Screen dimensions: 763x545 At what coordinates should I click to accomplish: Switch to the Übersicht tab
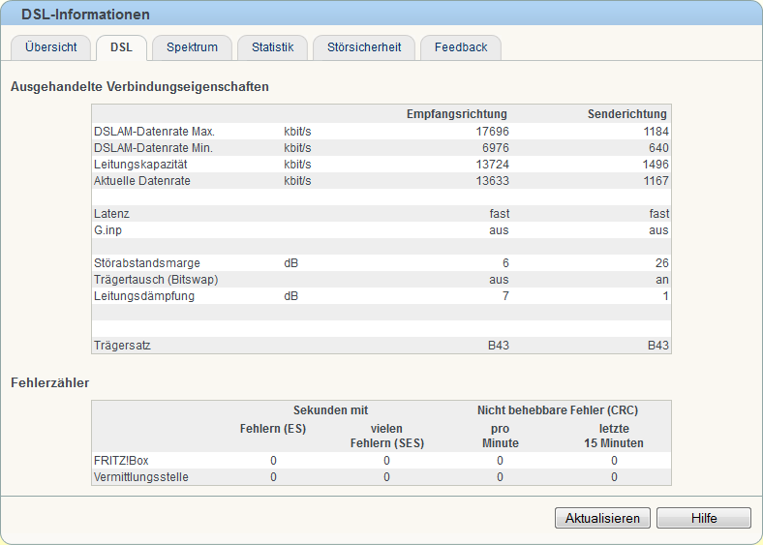tap(50, 47)
